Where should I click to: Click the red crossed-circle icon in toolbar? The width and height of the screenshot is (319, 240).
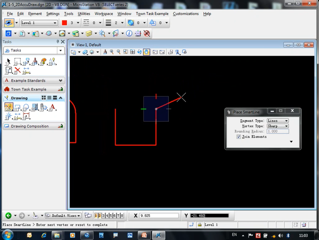(147, 33)
